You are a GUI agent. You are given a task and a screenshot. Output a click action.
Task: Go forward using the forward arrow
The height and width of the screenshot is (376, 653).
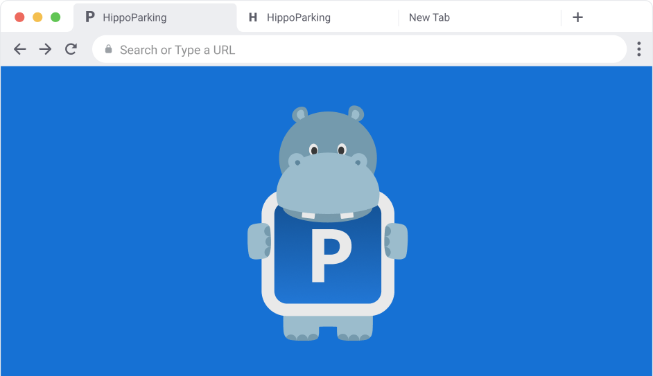(x=45, y=49)
